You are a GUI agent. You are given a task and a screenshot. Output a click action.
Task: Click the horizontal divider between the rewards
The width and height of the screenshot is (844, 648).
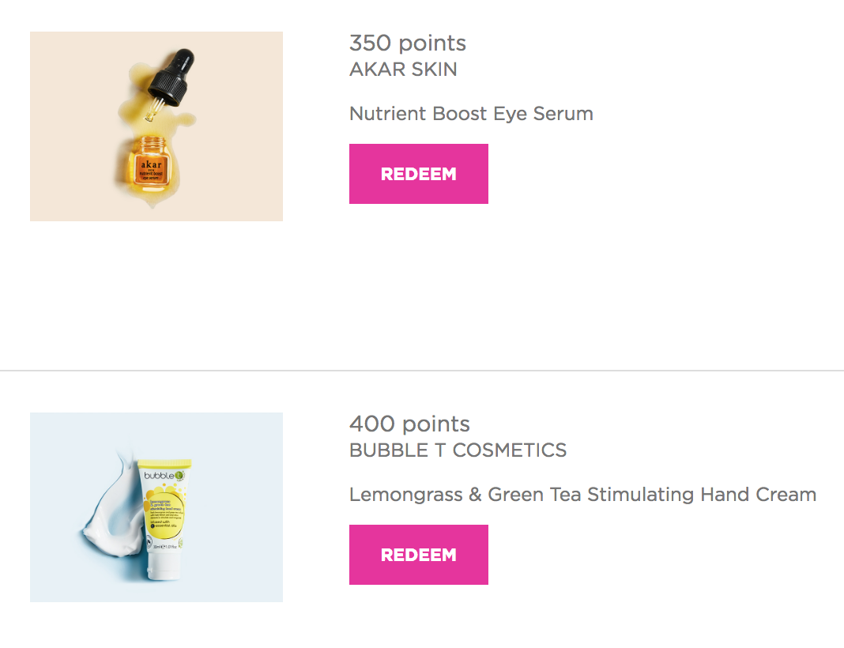pyautogui.click(x=422, y=371)
